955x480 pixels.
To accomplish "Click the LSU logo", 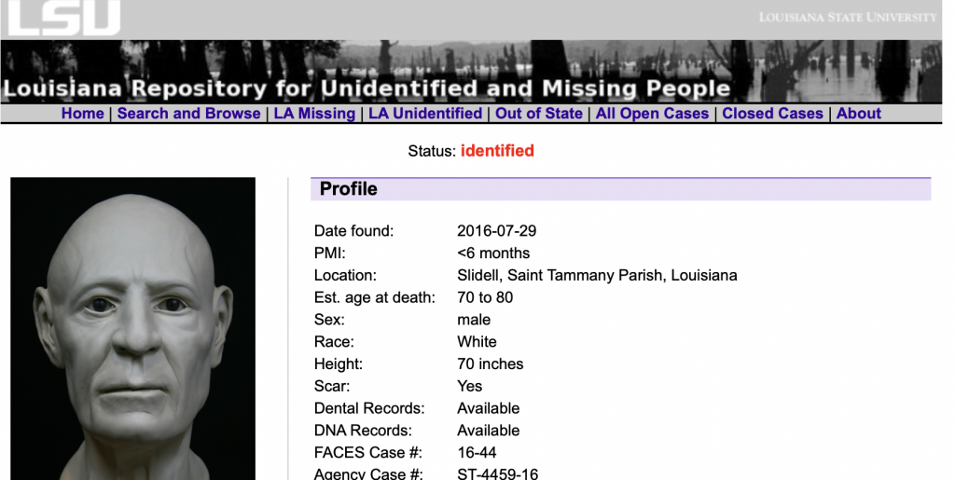I will [x=64, y=19].
